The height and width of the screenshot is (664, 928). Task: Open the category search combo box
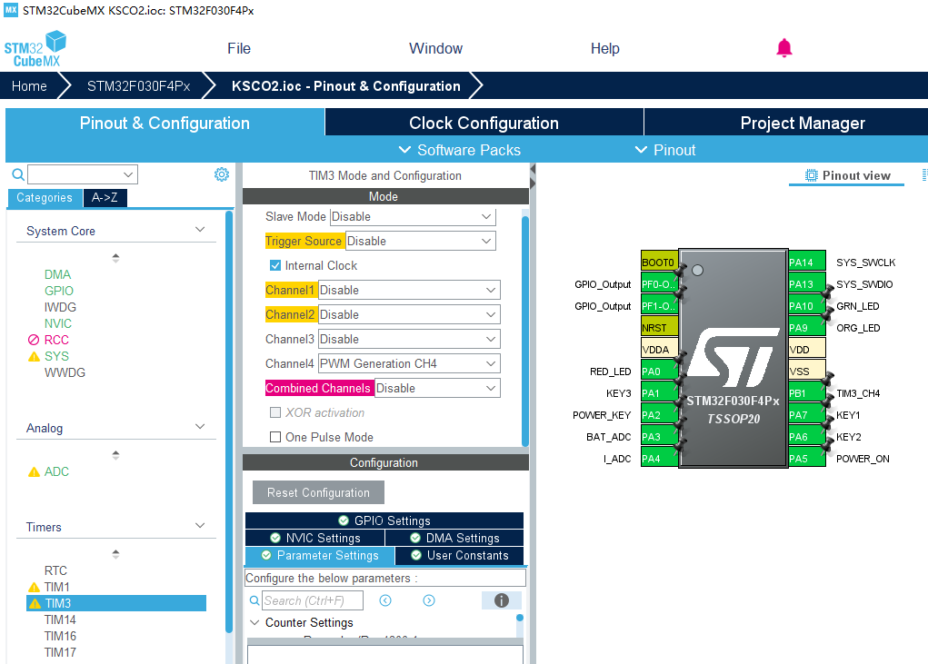(x=83, y=174)
